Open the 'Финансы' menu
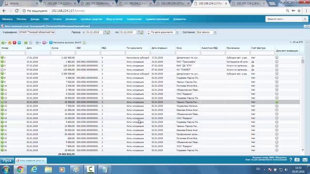 (7, 19)
